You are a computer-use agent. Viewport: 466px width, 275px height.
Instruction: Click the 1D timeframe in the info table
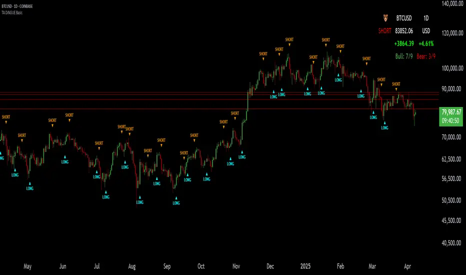click(426, 18)
